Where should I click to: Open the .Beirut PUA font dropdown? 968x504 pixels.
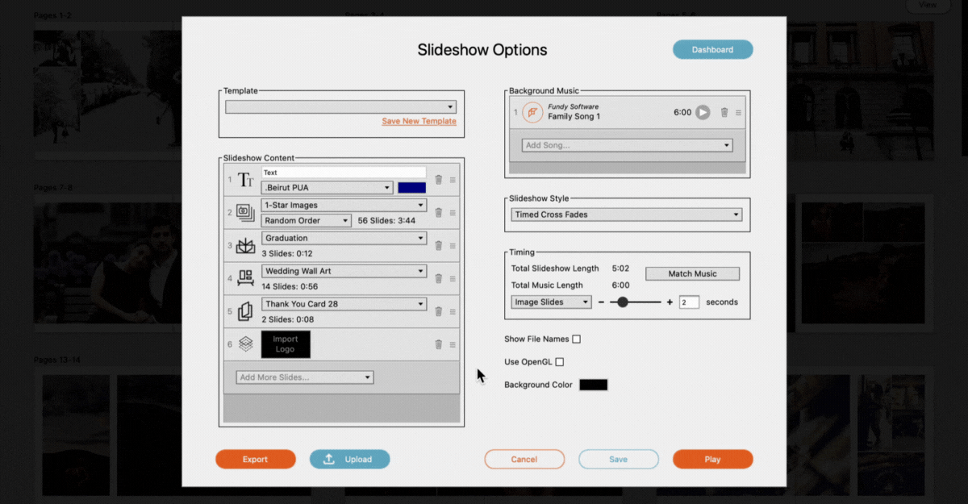[x=328, y=188]
